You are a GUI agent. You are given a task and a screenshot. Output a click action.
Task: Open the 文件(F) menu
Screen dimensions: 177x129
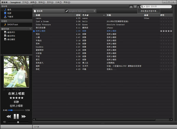point(25,2)
